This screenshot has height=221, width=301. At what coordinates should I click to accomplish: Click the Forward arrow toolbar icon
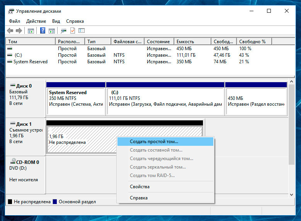(19, 31)
